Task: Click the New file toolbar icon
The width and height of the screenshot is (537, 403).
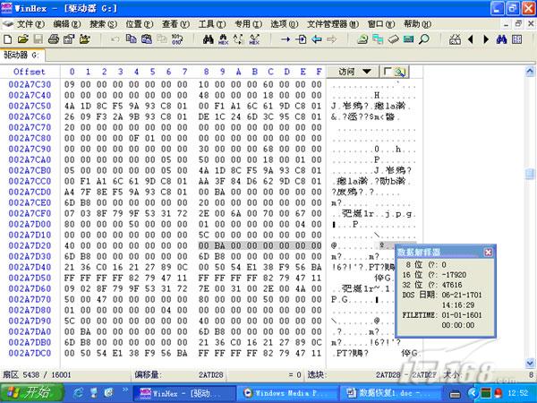Action: 7,39
